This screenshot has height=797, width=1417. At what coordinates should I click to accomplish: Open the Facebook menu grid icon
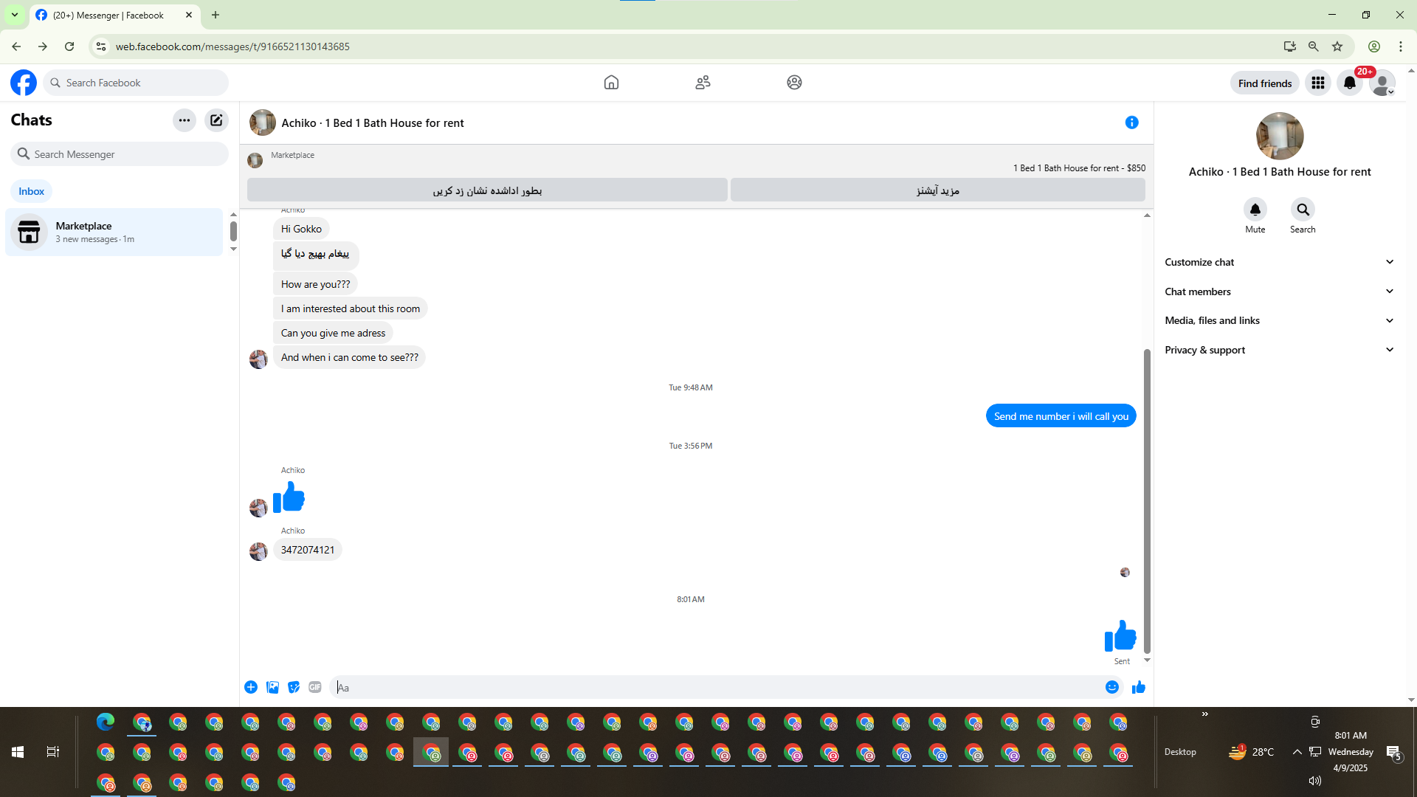pyautogui.click(x=1318, y=83)
